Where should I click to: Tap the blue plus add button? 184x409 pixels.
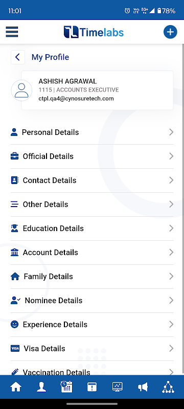(x=170, y=32)
